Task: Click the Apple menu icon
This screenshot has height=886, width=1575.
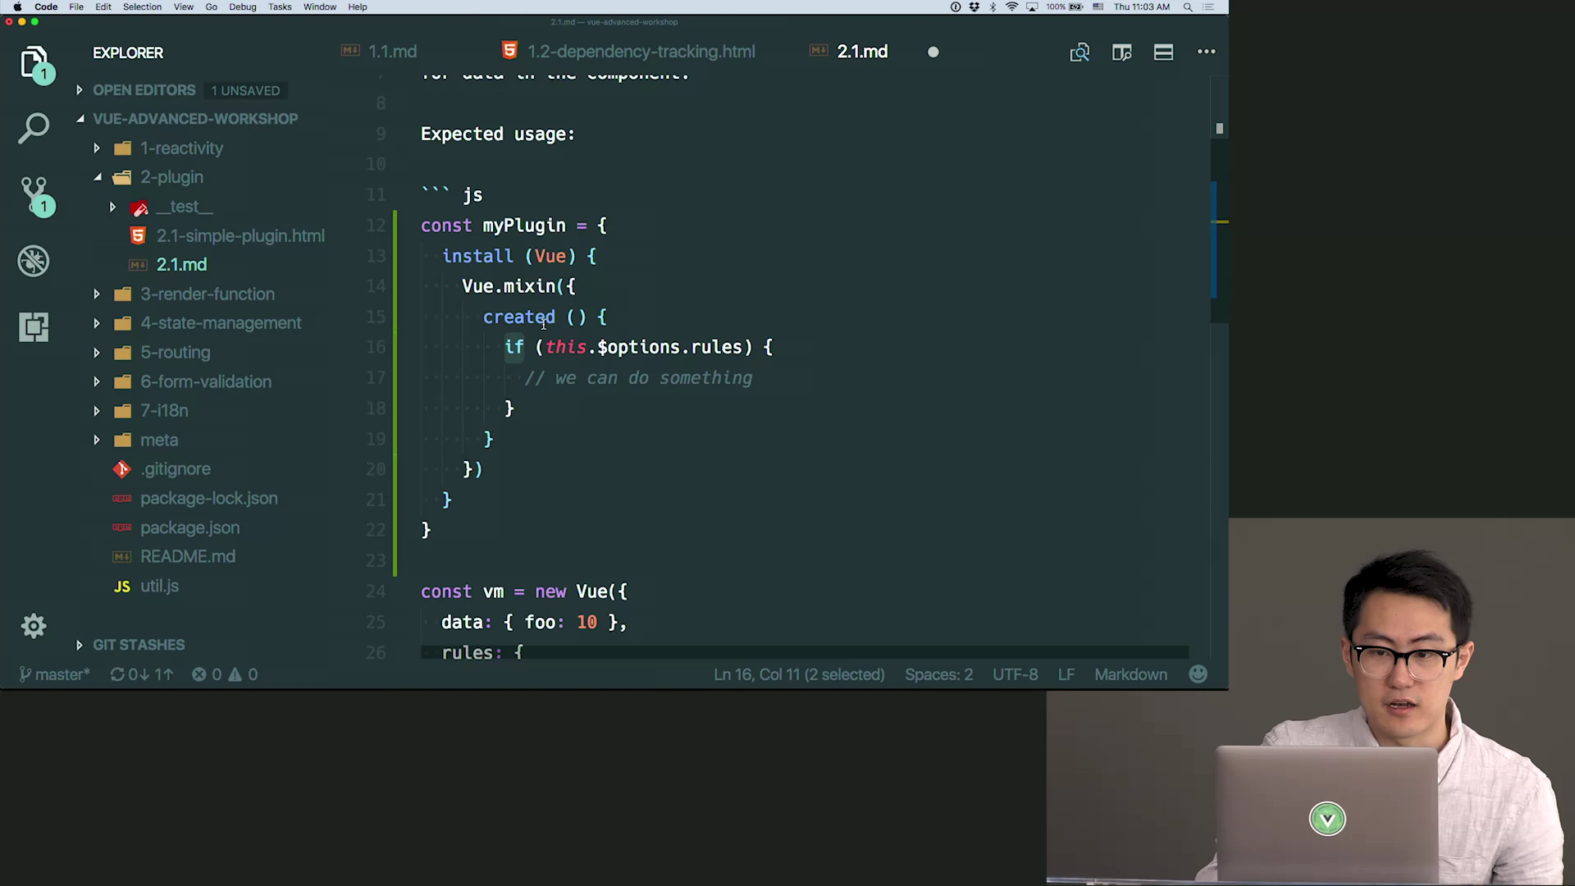Action: point(17,7)
